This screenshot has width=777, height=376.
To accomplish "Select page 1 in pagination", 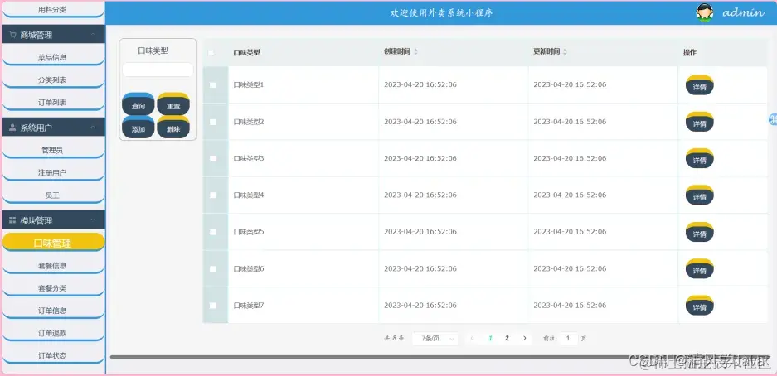I will point(490,339).
